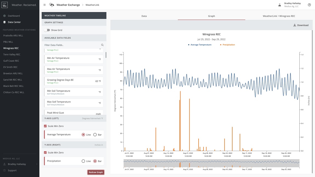Click the Wx logo in the top-left corner
315x177 pixels.
coord(4,5)
